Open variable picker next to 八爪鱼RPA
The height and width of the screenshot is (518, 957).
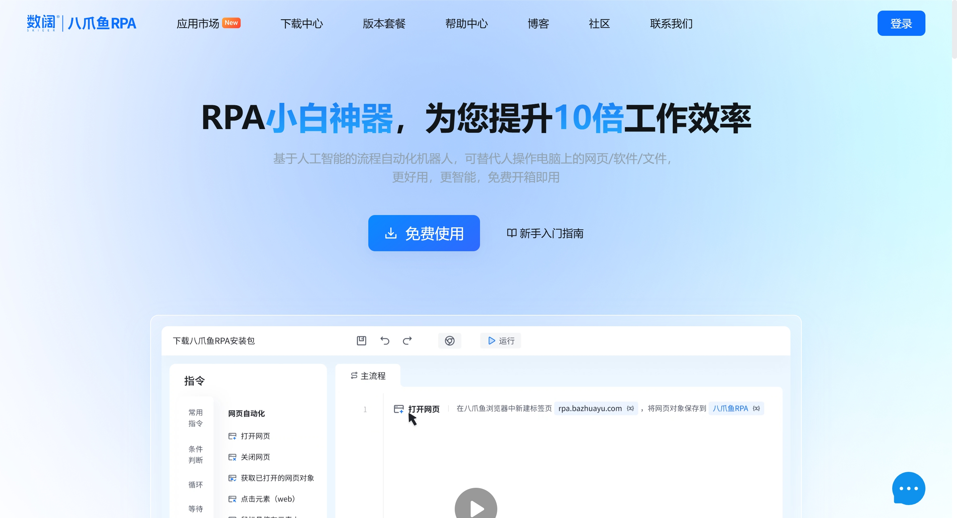pos(756,408)
